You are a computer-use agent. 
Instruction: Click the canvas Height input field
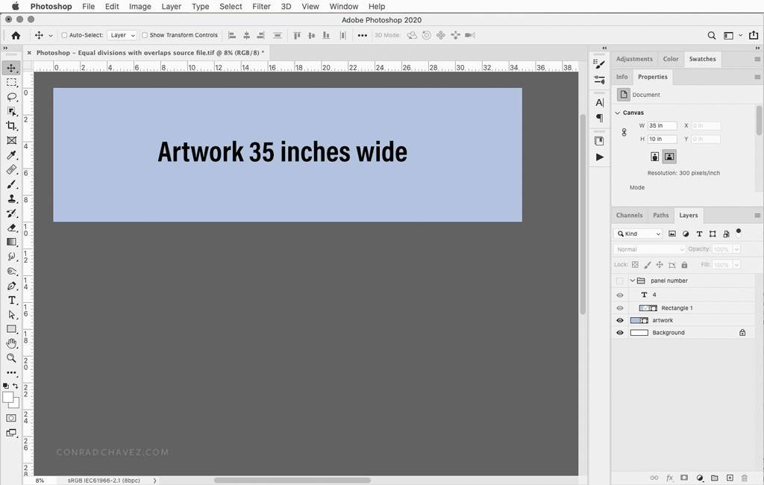pos(663,139)
